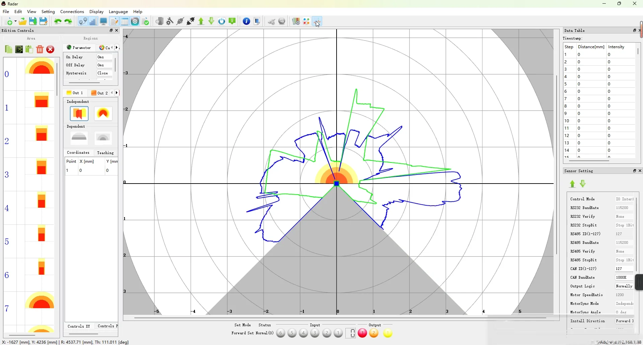The image size is (643, 345).
Task: Create a new file with the toolbar icon
Action: 9,22
